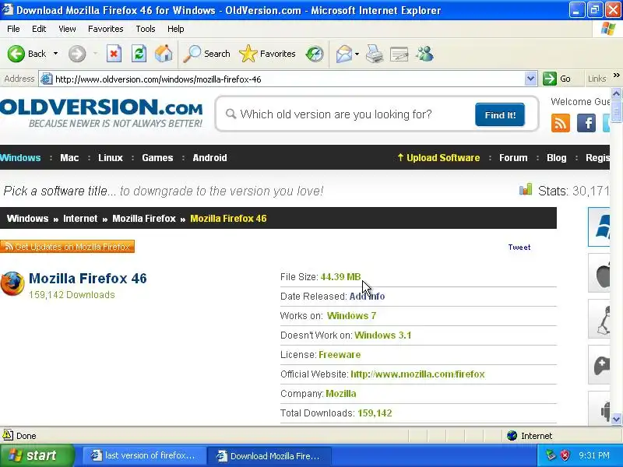Click the greyed Forward arrow button
Viewport: 623px width, 467px height.
[x=77, y=54]
